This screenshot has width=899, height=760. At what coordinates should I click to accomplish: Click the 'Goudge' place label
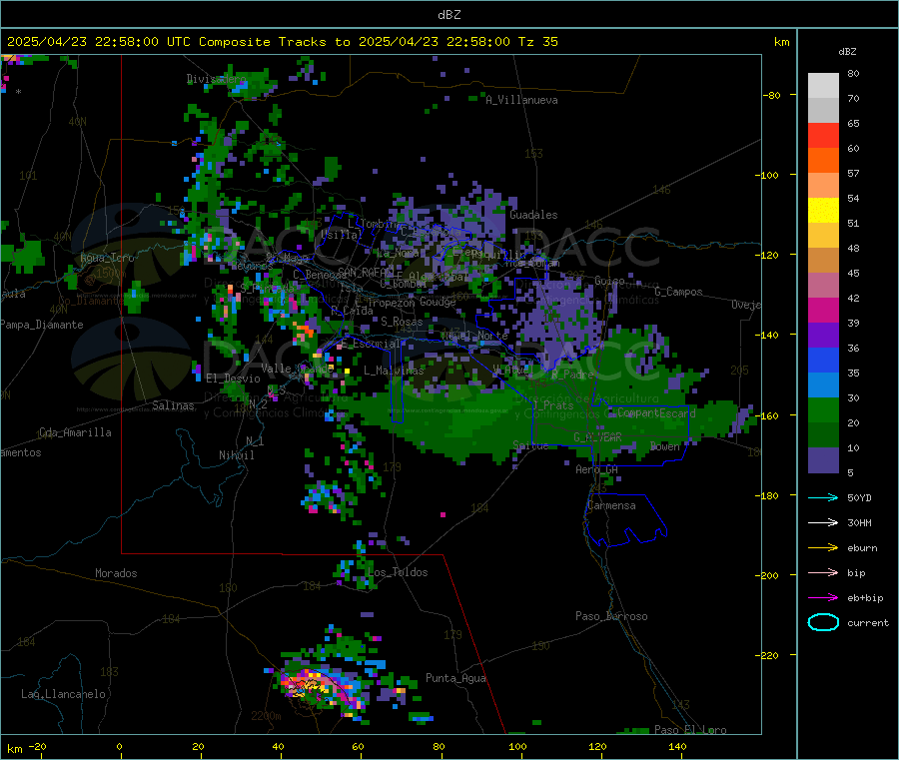pyautogui.click(x=438, y=302)
